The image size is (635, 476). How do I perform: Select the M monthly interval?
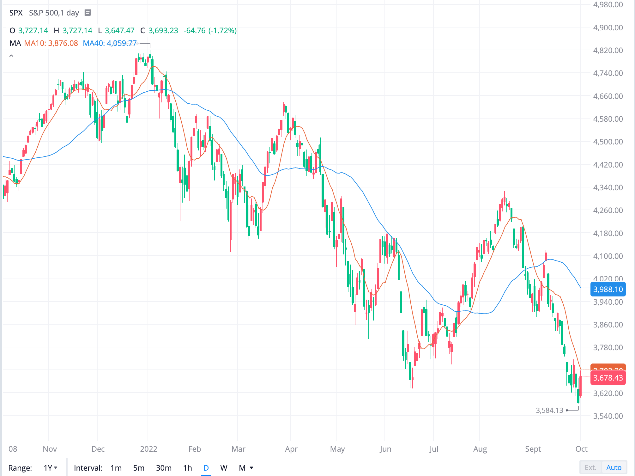pyautogui.click(x=242, y=467)
